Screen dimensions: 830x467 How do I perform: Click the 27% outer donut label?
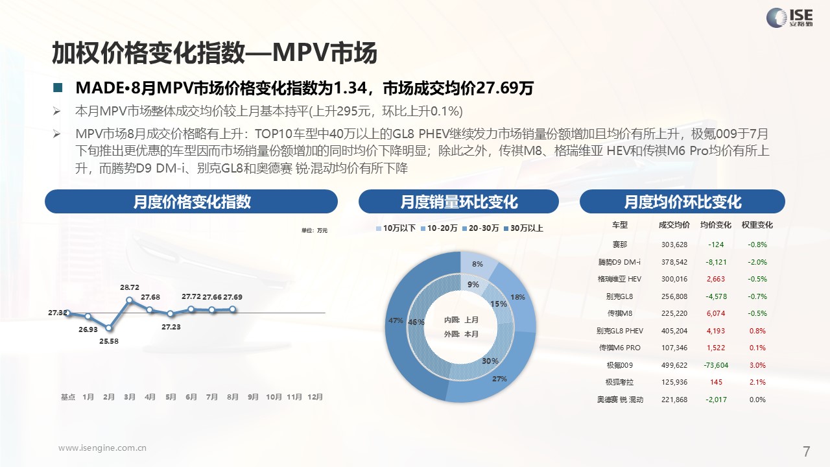[x=499, y=379]
